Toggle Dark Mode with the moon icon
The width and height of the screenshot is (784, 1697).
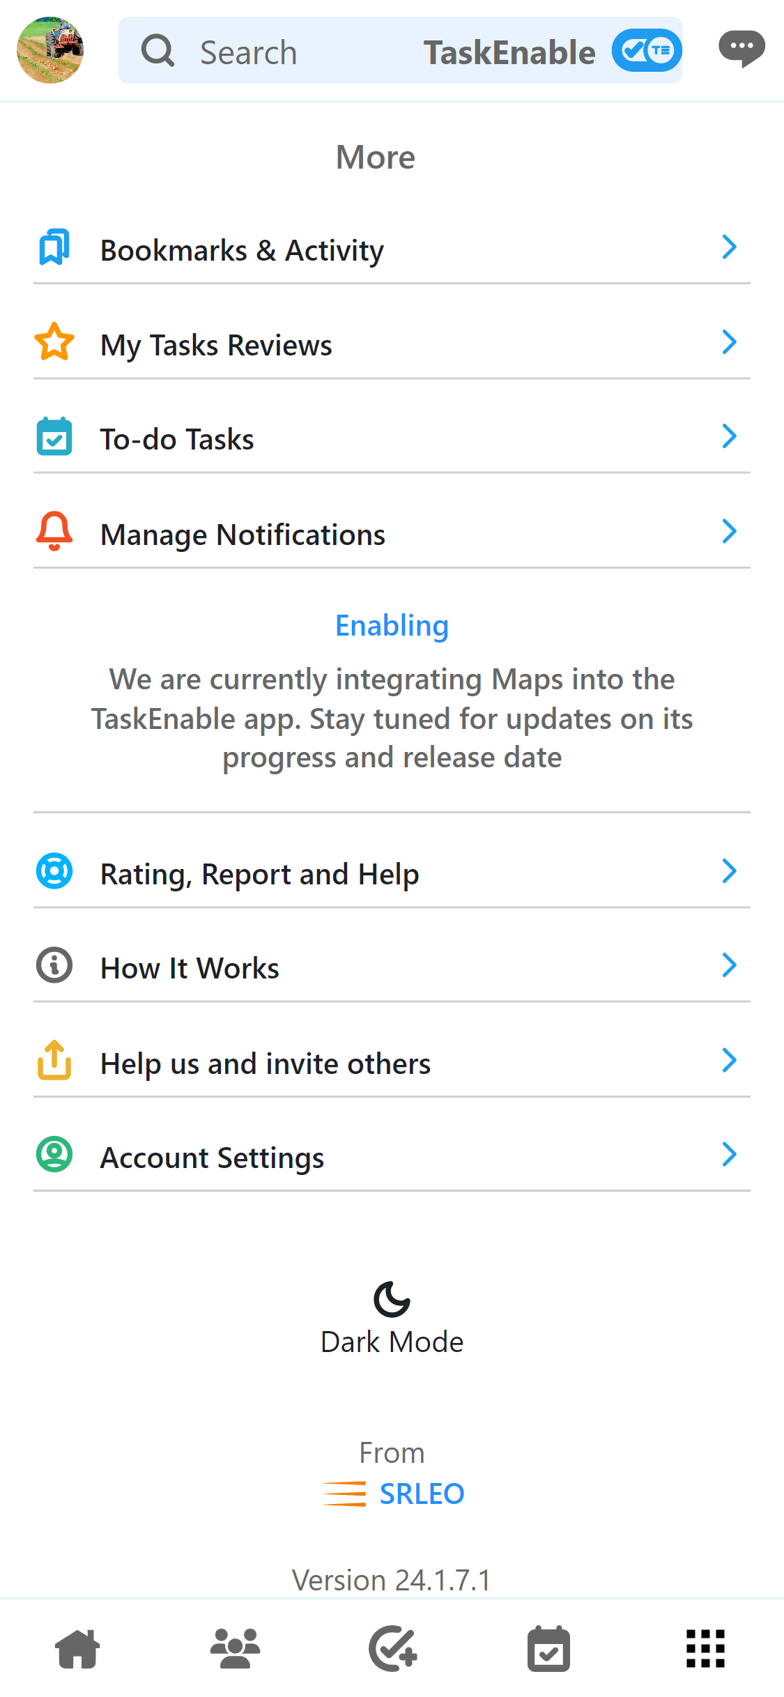click(x=392, y=1299)
